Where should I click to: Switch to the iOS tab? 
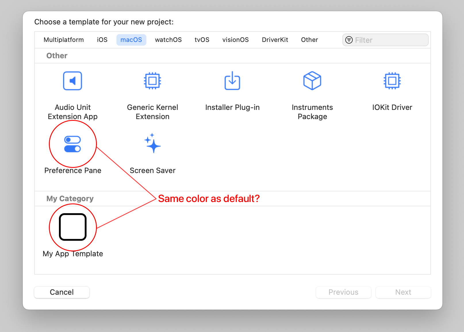pyautogui.click(x=102, y=40)
